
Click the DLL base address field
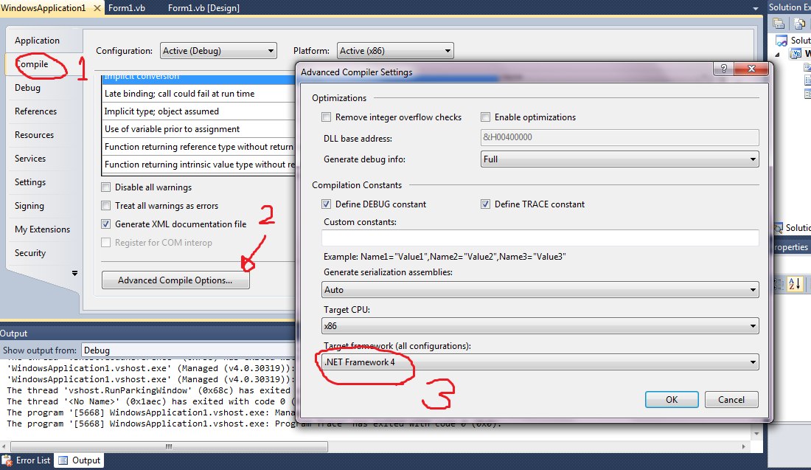coord(619,137)
